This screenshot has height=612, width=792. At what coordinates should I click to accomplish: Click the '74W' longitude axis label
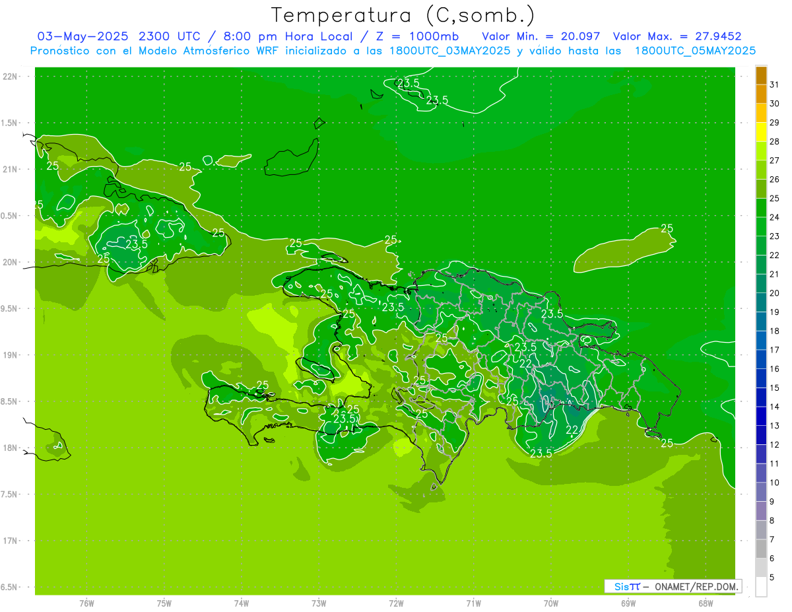click(x=242, y=603)
